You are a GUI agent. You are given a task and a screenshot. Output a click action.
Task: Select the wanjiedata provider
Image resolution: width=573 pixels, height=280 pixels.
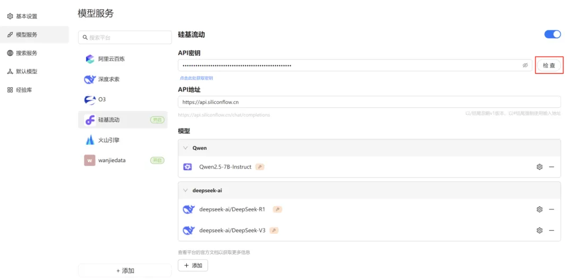[123, 160]
